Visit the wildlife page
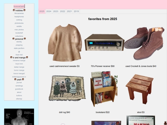 (x=19, y=26)
